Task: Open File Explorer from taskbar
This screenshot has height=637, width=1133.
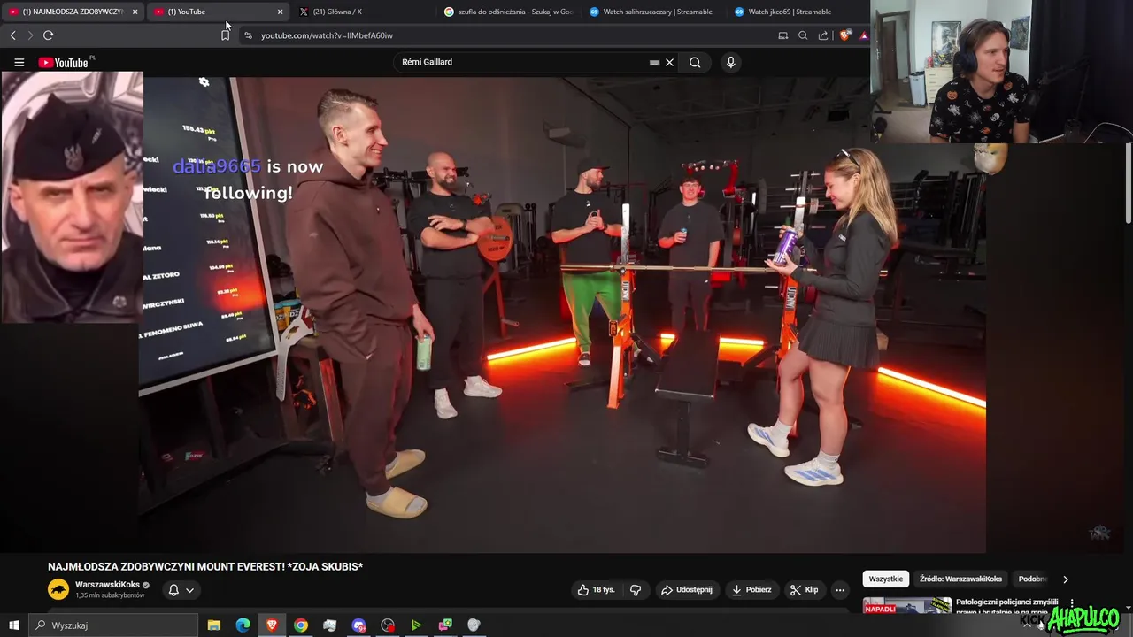Action: click(214, 625)
